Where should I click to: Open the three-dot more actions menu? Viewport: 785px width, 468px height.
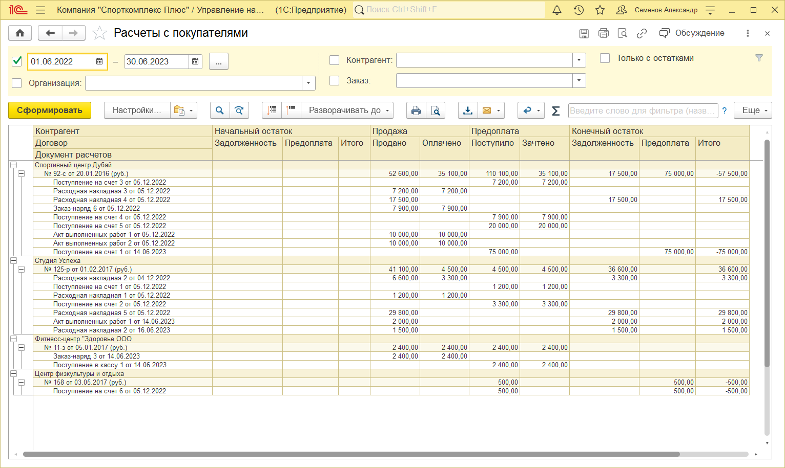point(748,33)
